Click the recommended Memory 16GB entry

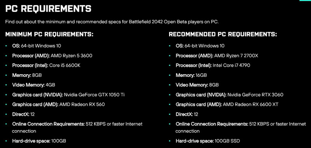pyautogui.click(x=191, y=75)
